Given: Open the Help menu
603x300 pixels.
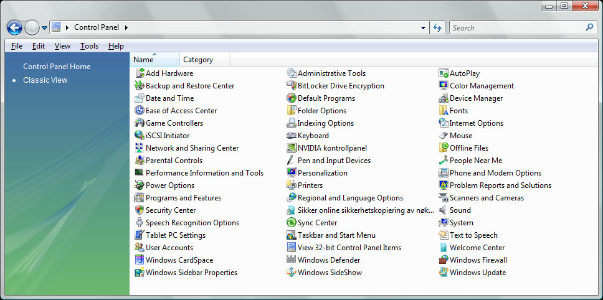Looking at the screenshot, I should [x=116, y=46].
